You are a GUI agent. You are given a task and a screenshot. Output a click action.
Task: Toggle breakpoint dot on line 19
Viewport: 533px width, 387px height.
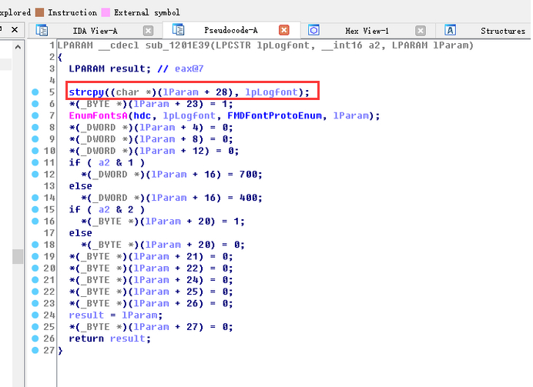(35, 256)
